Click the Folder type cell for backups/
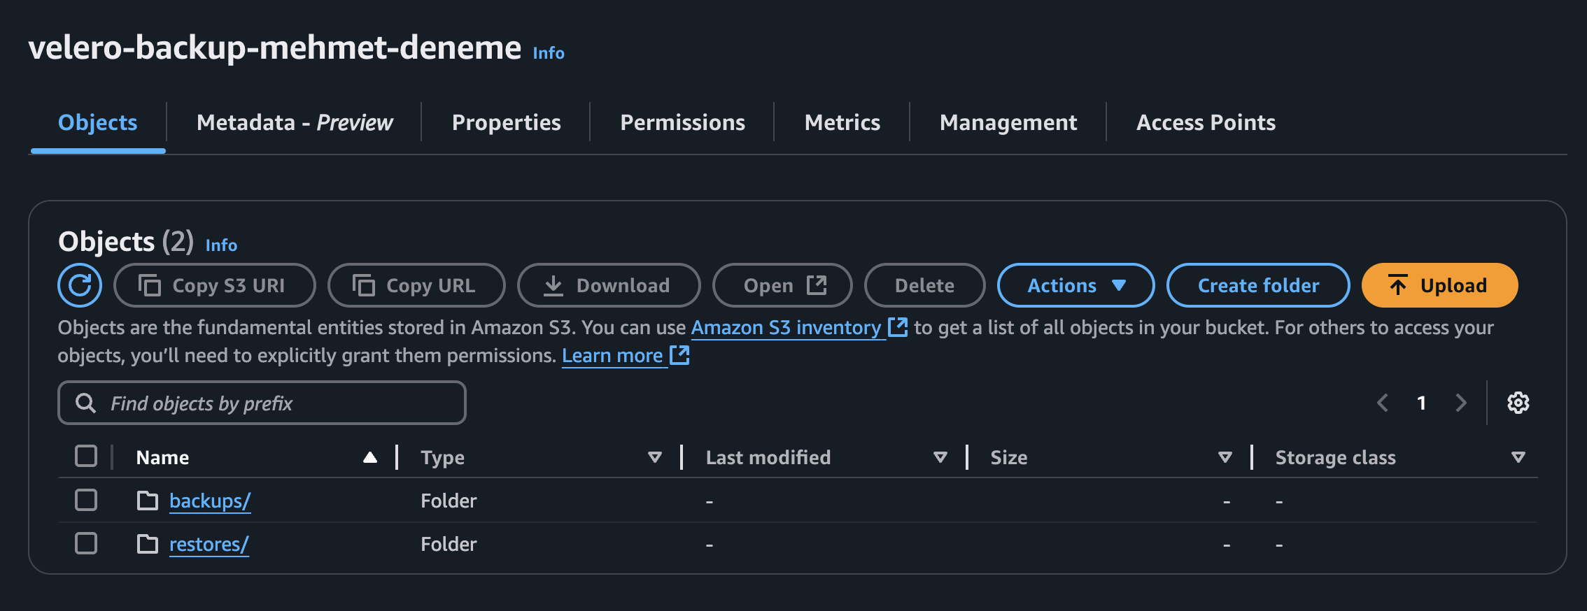 pyautogui.click(x=449, y=501)
